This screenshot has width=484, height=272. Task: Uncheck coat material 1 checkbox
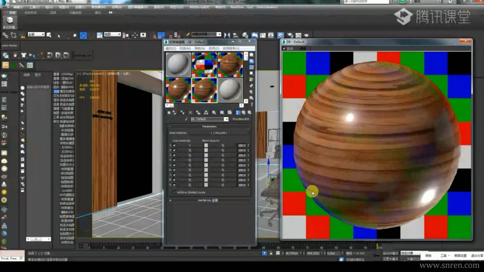click(x=175, y=145)
